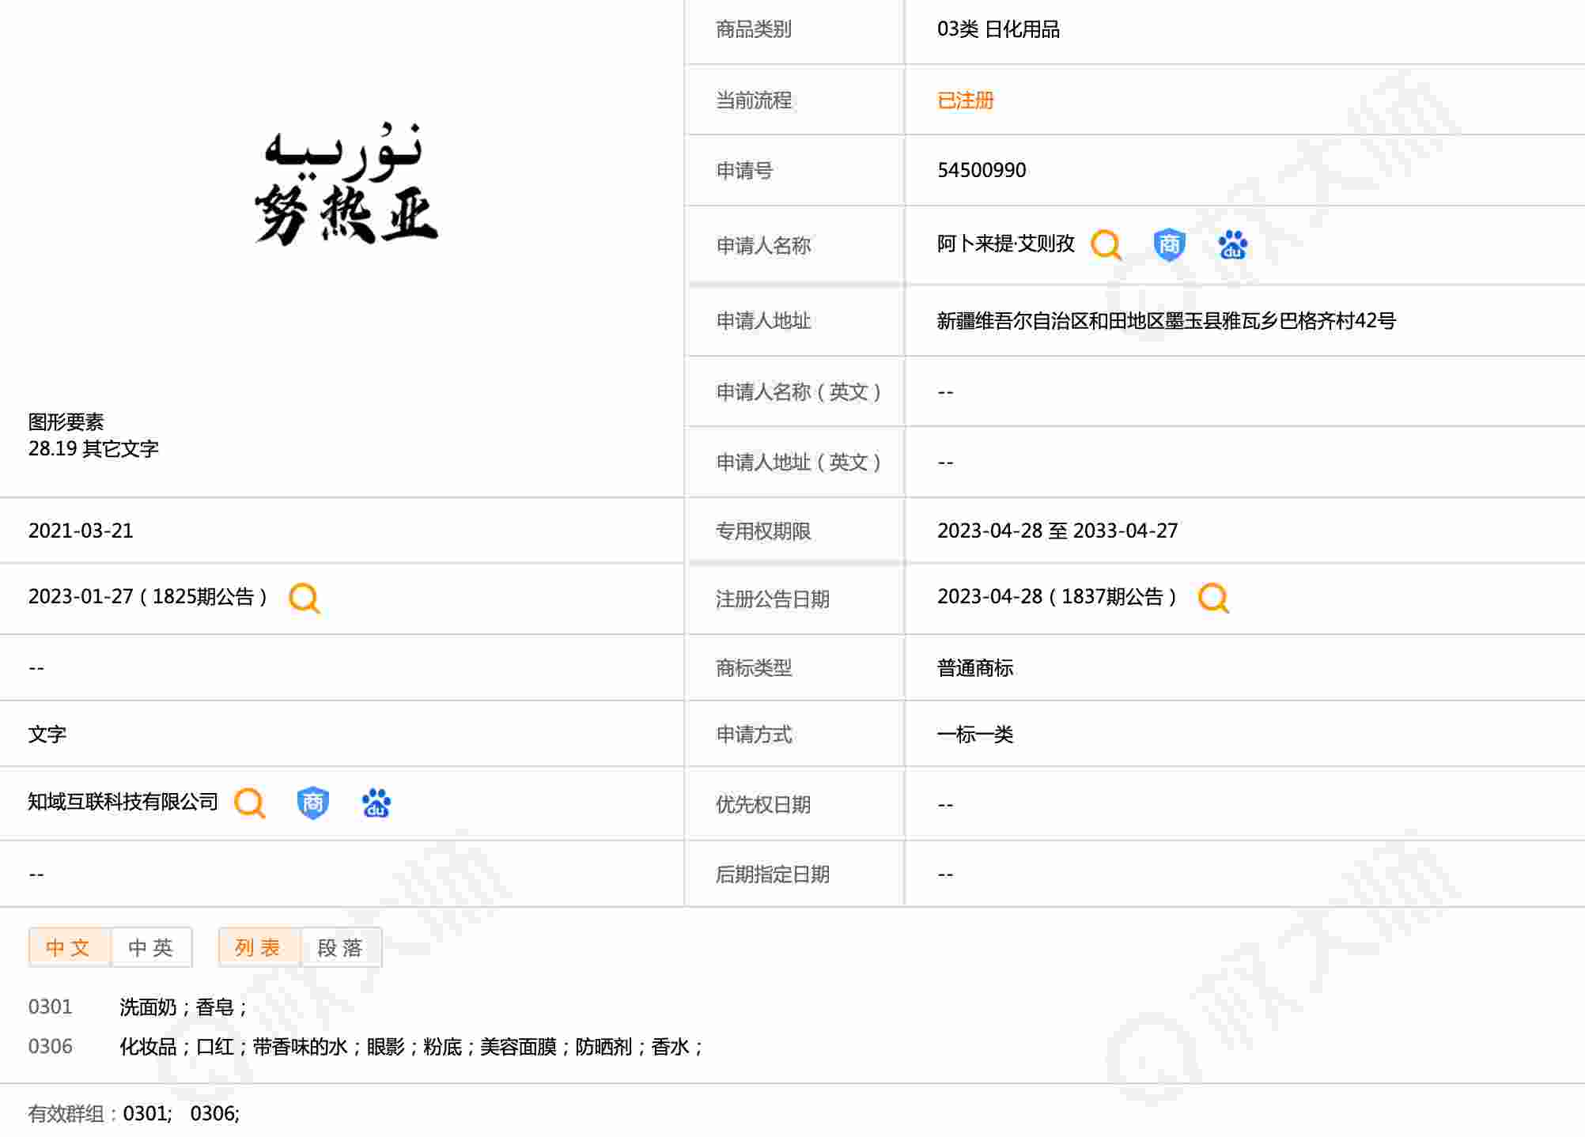Click application number 54500990
Screen dimensions: 1585x1137
[x=982, y=170]
